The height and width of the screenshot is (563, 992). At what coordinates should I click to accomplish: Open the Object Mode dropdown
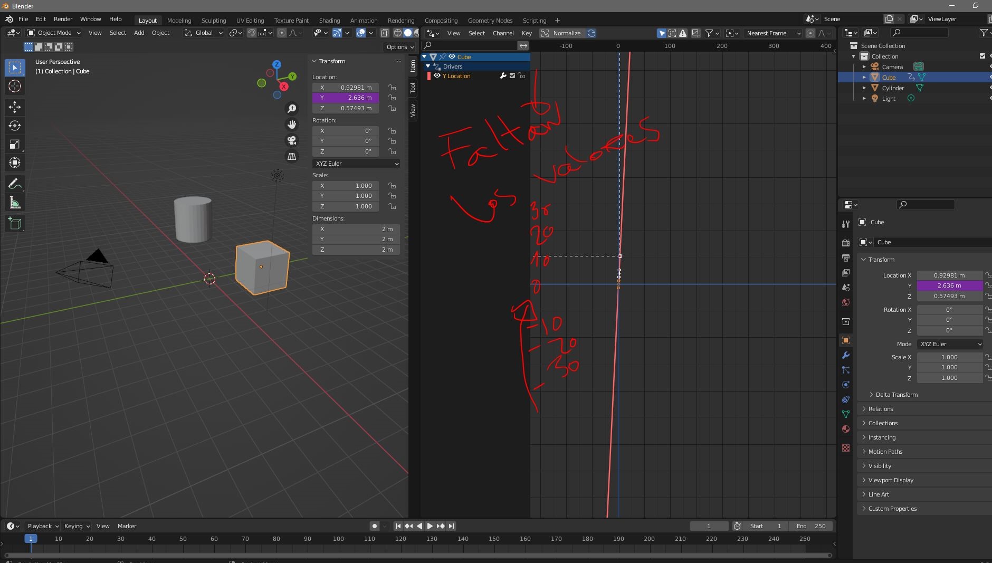click(54, 33)
